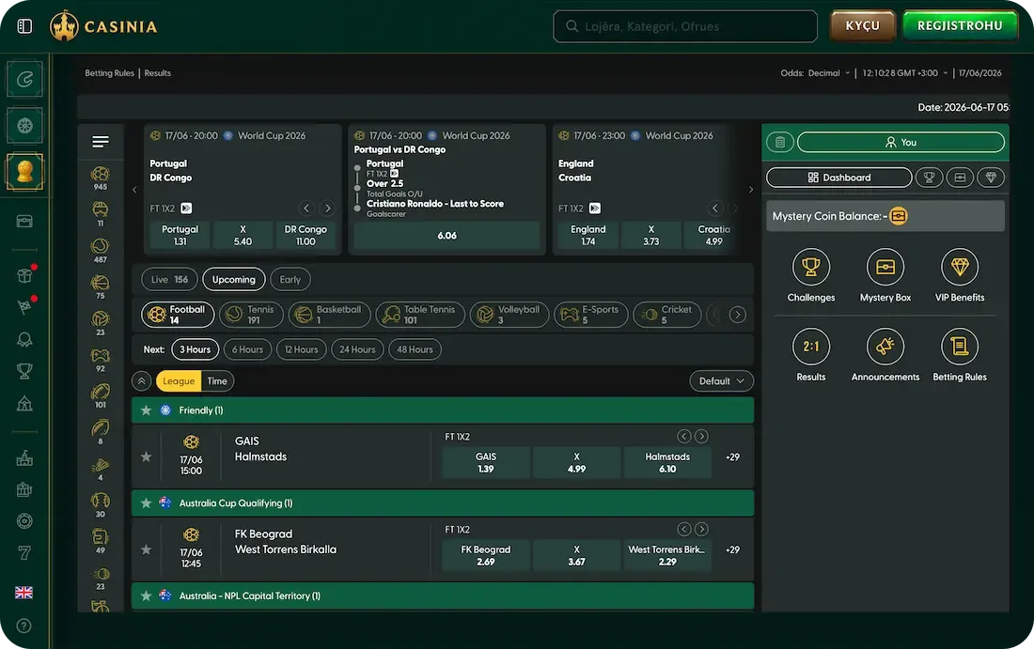Collapse all leagues with double chevron
Screen dimensions: 1034x649
click(x=141, y=380)
